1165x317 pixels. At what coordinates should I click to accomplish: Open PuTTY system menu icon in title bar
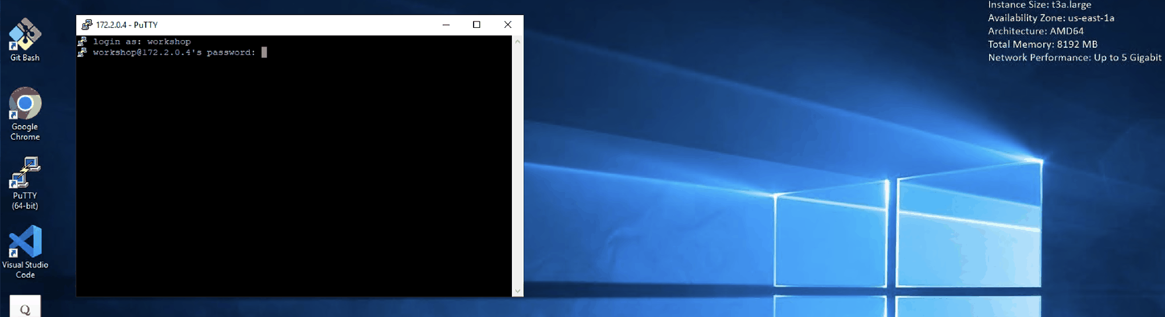pos(87,24)
